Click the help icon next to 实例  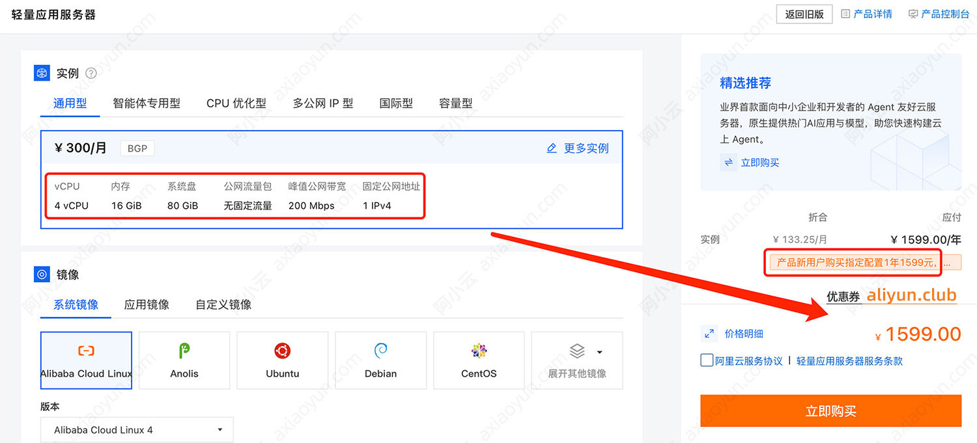click(x=91, y=74)
